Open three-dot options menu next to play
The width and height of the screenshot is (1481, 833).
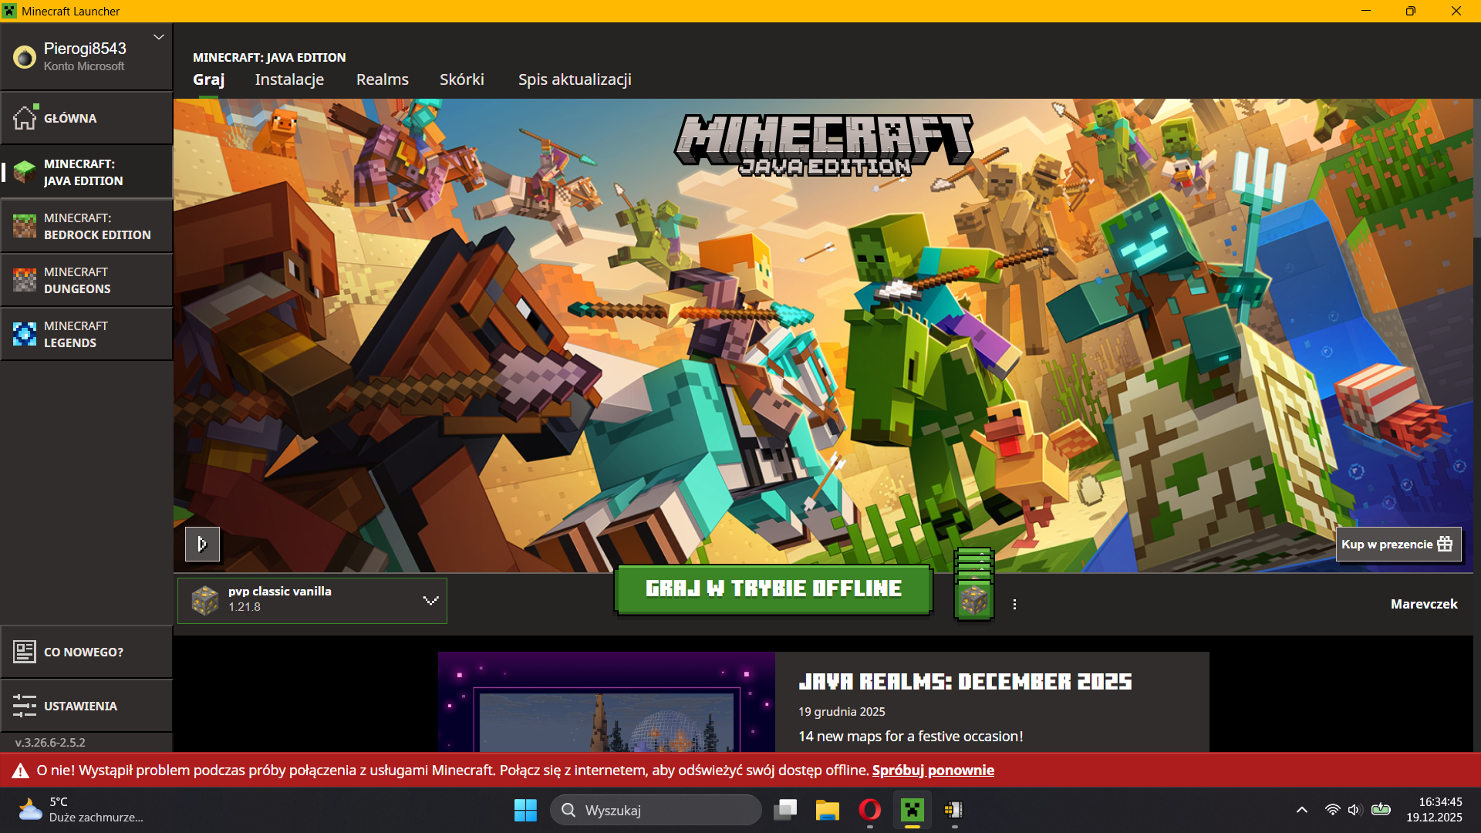[x=1014, y=605]
